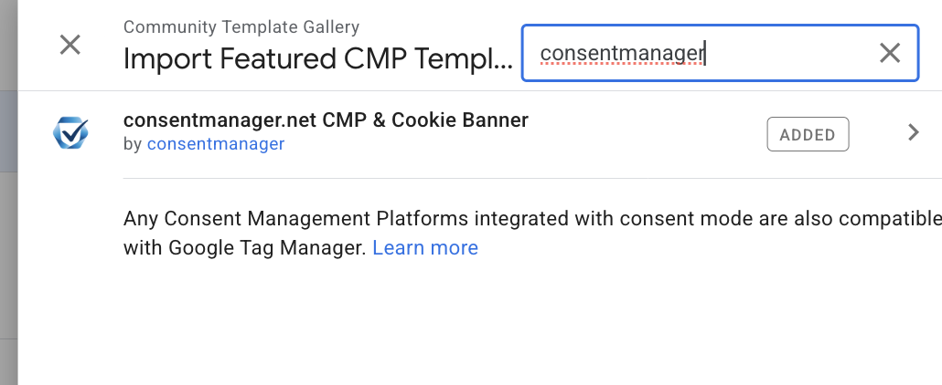Click the Community Template Gallery label
The width and height of the screenshot is (942, 385).
pos(241,27)
